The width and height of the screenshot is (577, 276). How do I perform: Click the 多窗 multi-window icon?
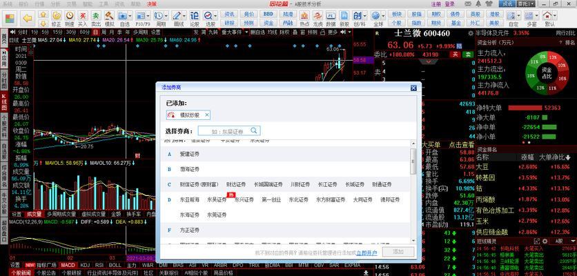(x=529, y=15)
